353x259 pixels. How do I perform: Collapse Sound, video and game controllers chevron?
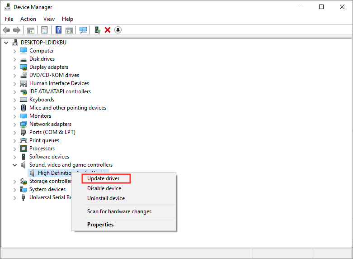(x=14, y=165)
